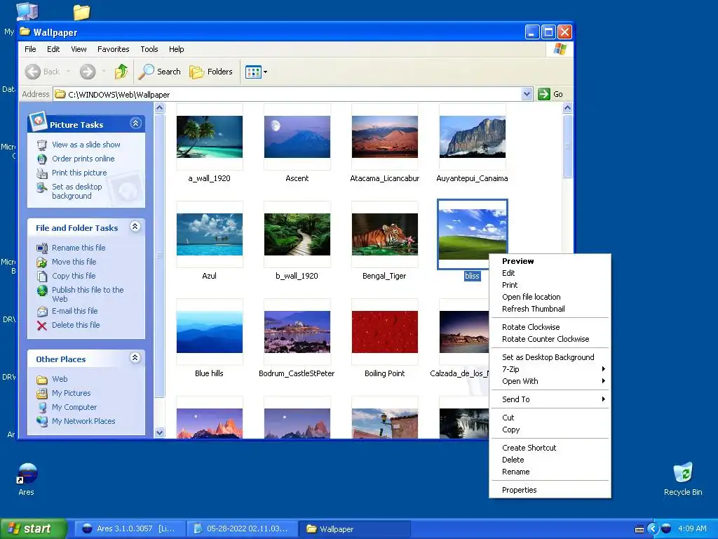This screenshot has height=539, width=718.
Task: Select the Bengal_Tiger thumbnail
Action: click(385, 234)
